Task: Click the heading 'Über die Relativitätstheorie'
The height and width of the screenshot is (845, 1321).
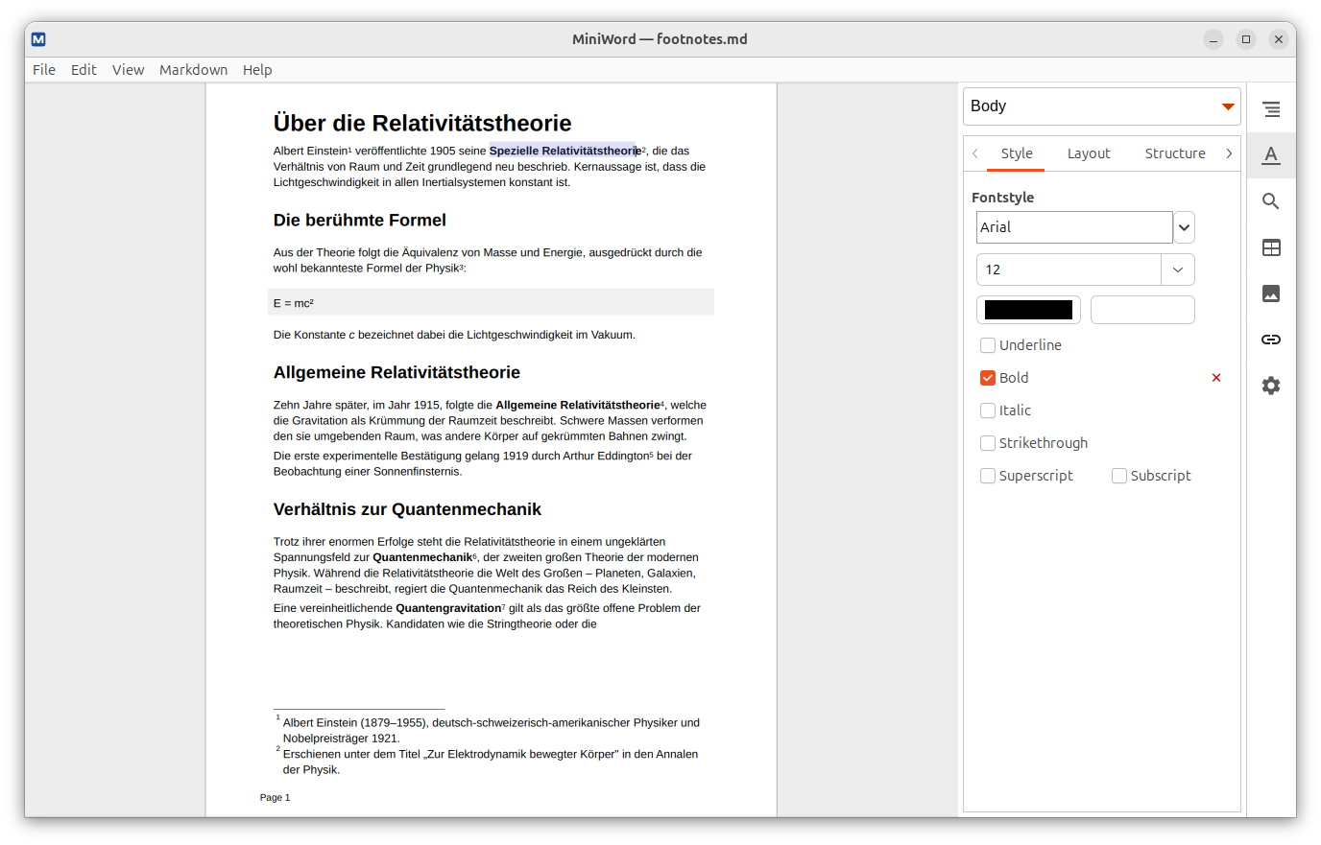Action: [422, 123]
